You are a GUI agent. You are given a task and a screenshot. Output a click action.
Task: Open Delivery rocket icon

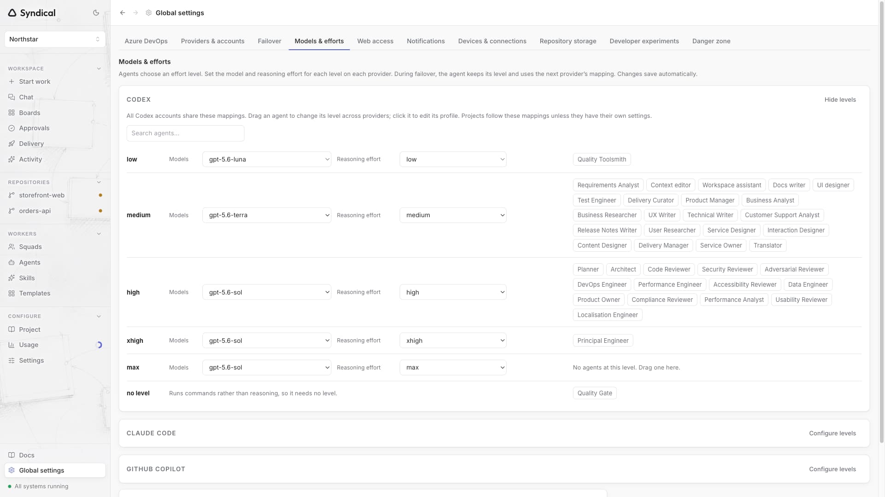[12, 144]
